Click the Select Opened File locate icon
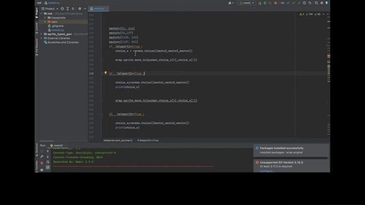The height and width of the screenshot is (205, 365). click(x=62, y=9)
